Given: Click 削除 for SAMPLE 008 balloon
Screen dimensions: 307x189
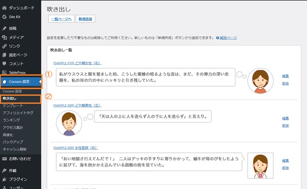Looking at the screenshot, I should [286, 168].
